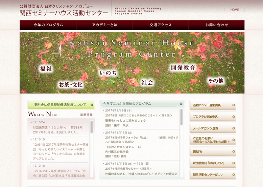Viewport: 263px width, 187px height.
Task: Click the HOME link
Action: [x=234, y=10]
